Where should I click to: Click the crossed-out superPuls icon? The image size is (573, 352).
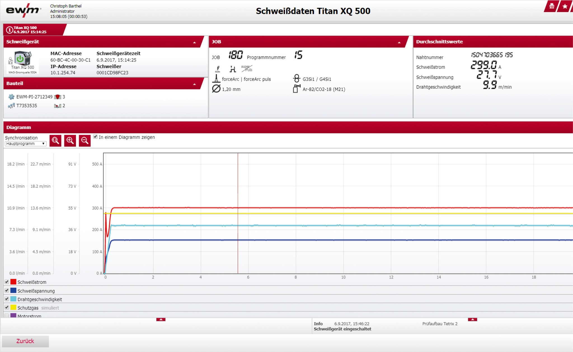[x=246, y=68]
